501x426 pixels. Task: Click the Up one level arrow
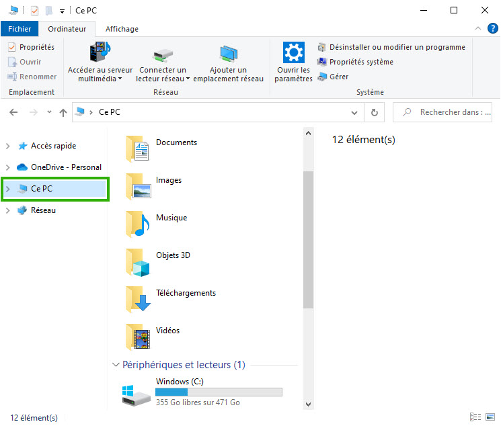pyautogui.click(x=63, y=112)
